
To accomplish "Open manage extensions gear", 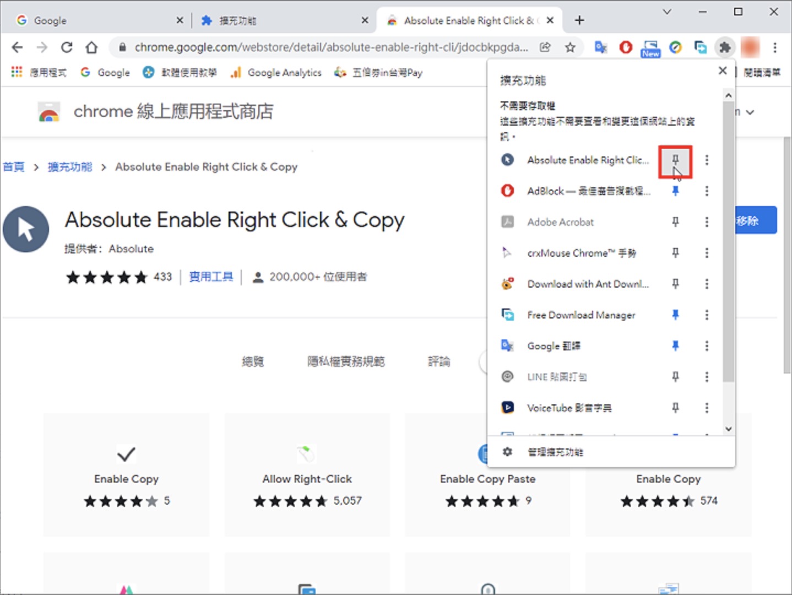I will click(x=507, y=452).
